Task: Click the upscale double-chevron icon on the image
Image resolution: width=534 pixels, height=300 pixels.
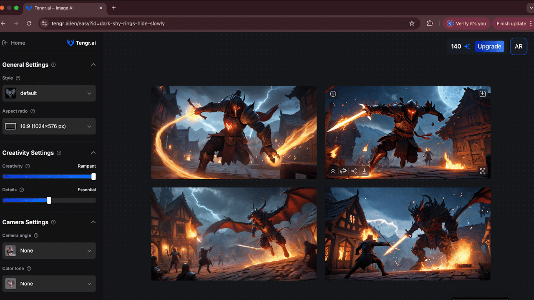Action: click(333, 171)
